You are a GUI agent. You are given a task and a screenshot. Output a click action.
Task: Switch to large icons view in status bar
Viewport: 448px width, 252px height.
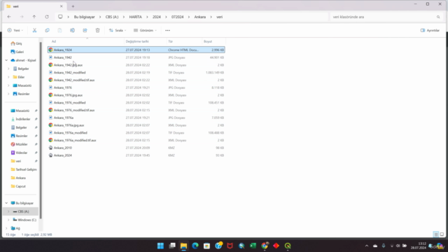pos(442,234)
